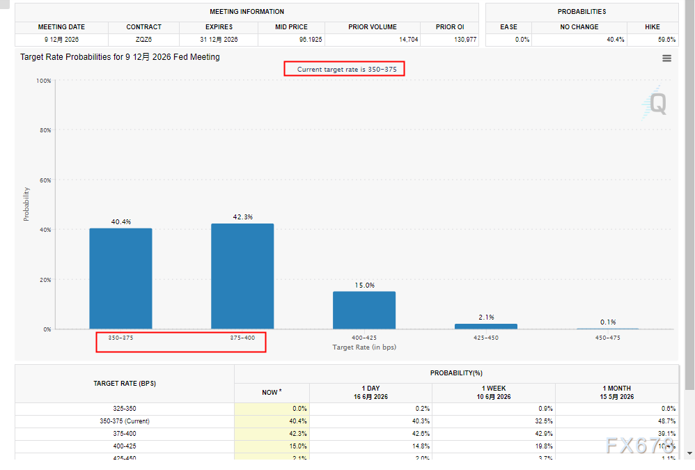Click the small 425-450 bar at 2.1%
This screenshot has height=470, width=695.
486,327
